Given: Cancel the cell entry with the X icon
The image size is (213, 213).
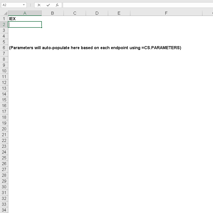Looking at the screenshot, I should [x=39, y=5].
